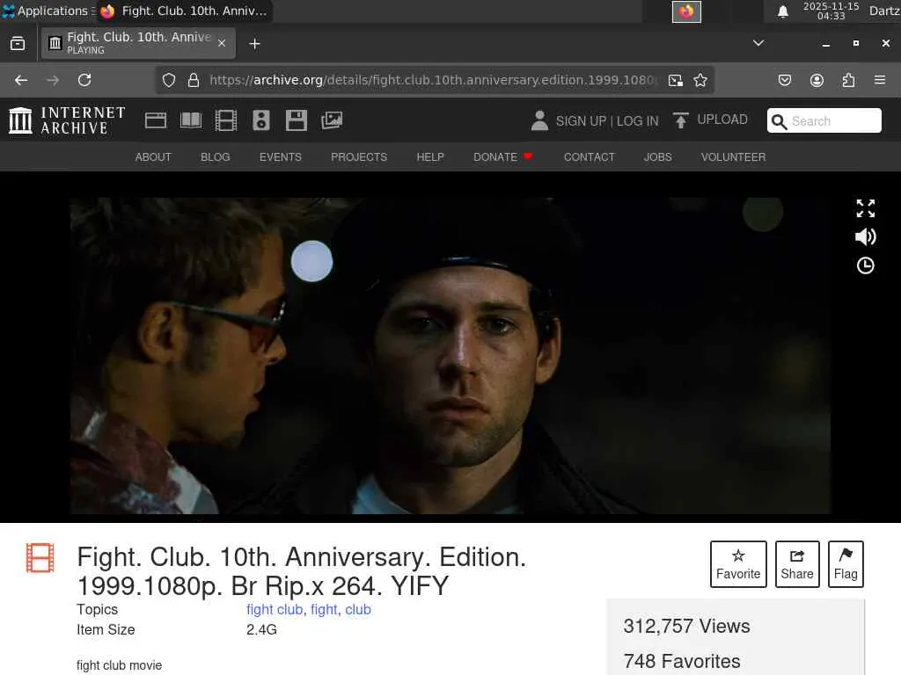Expand the list all tabs chevron
Viewport: 901px width, 675px height.
click(758, 43)
